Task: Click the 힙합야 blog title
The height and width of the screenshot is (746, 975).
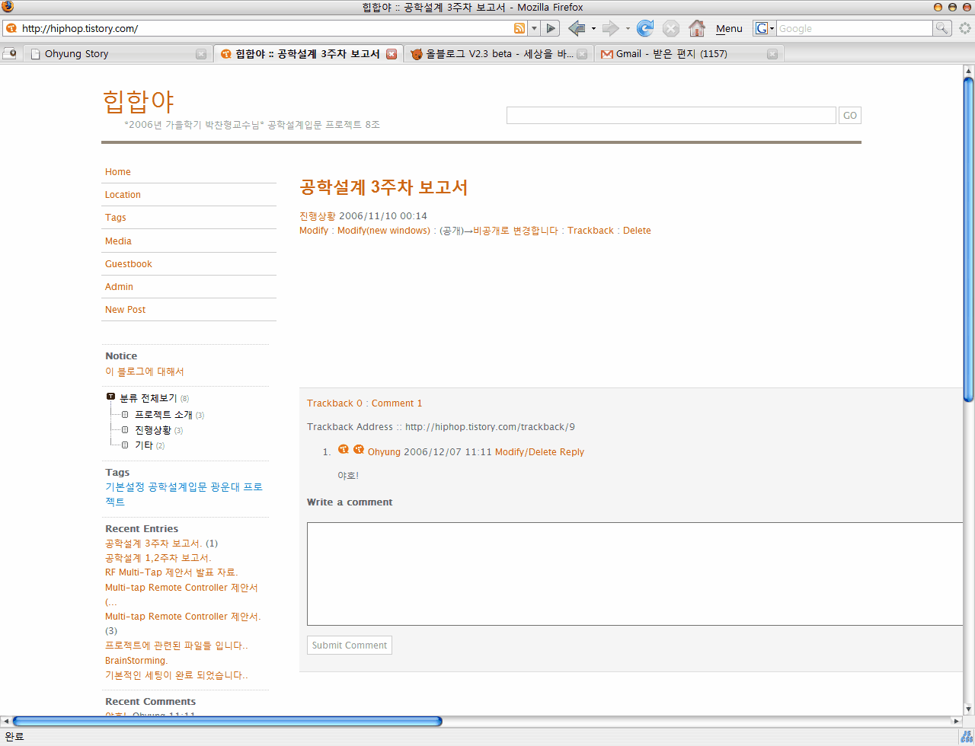Action: (x=138, y=101)
